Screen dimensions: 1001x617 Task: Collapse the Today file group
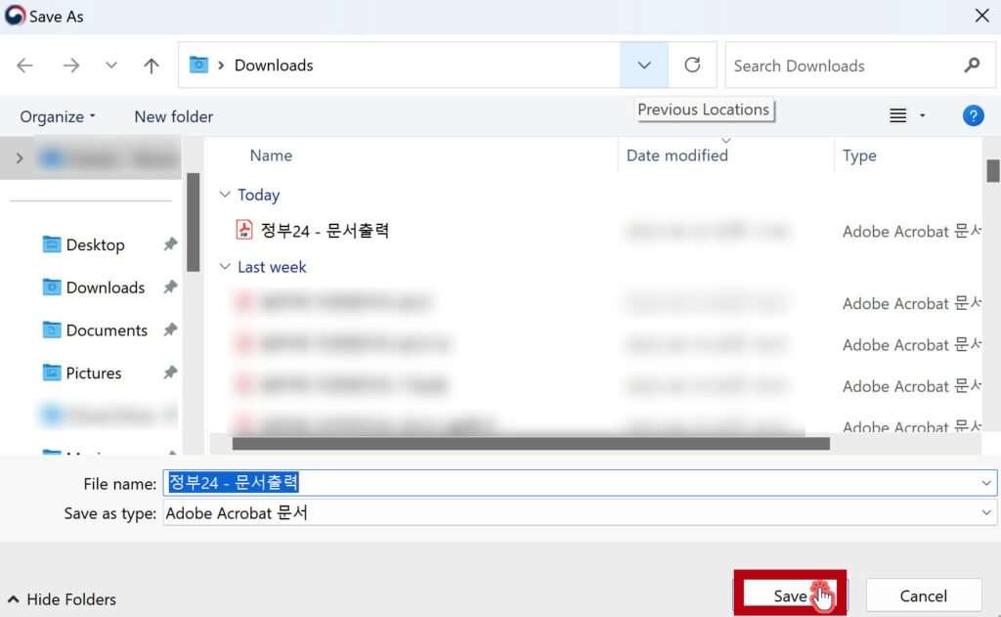[226, 195]
